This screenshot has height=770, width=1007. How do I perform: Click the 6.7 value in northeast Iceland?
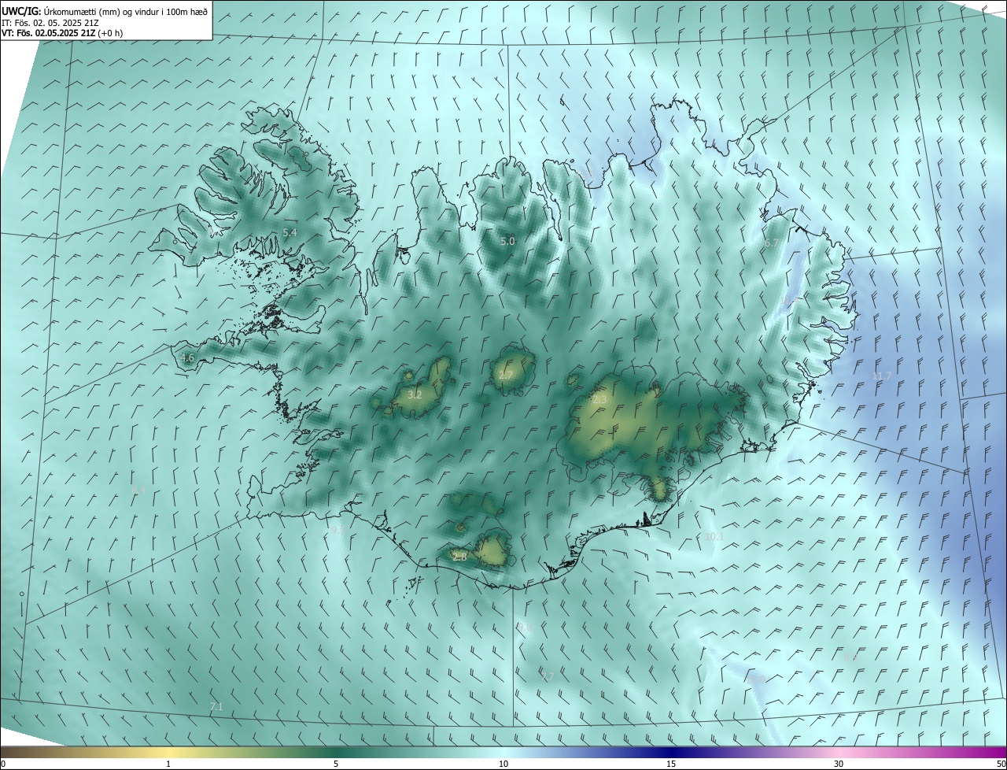[x=771, y=243]
